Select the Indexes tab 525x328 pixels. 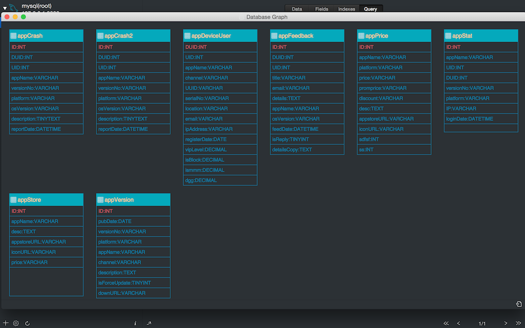[347, 9]
